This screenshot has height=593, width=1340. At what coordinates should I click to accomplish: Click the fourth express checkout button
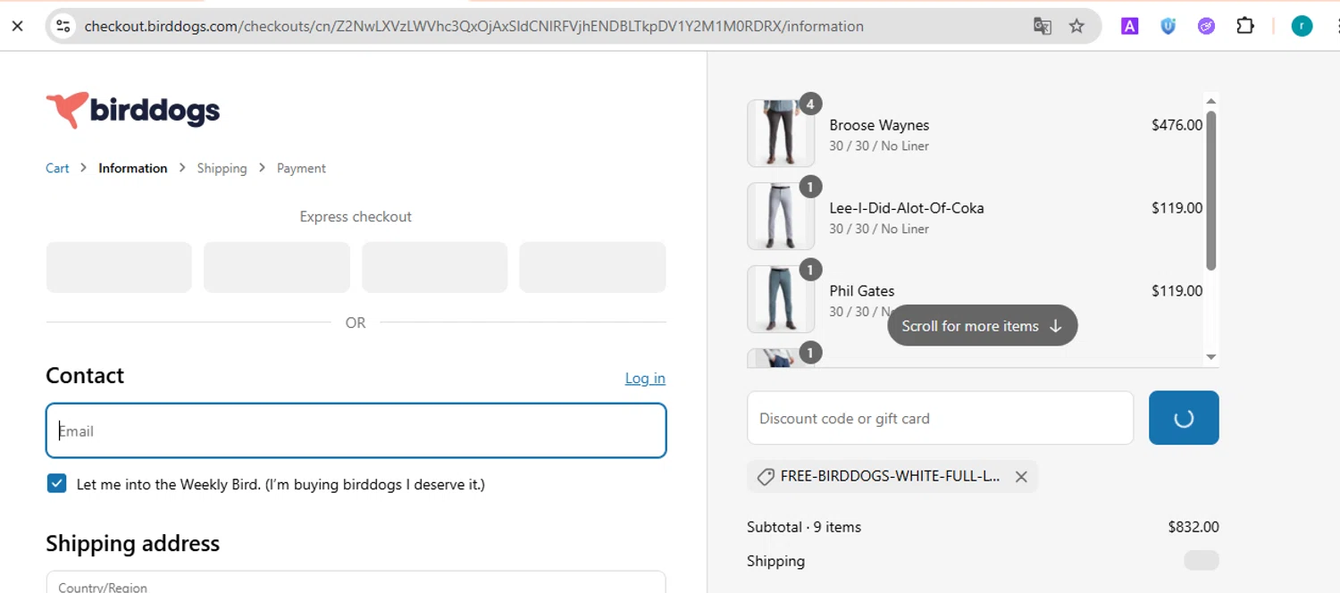coord(592,267)
